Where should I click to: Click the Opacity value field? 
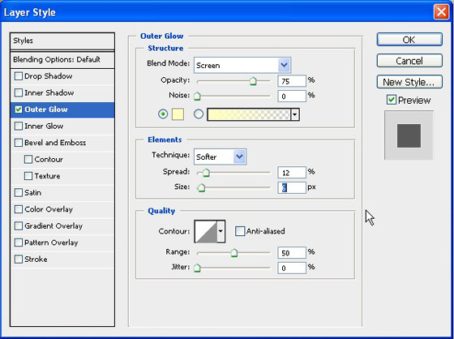click(292, 81)
